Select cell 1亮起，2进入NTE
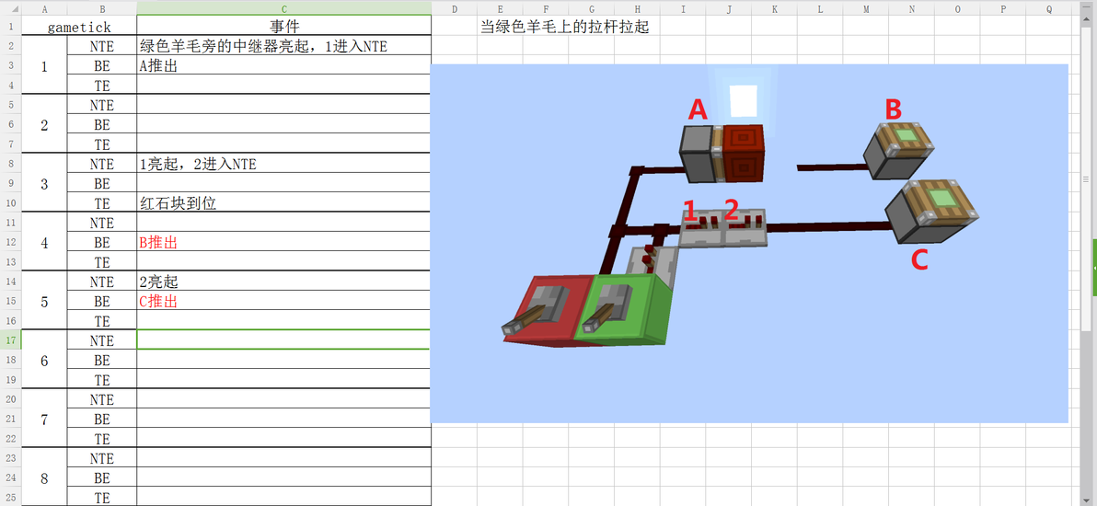Image resolution: width=1097 pixels, height=506 pixels. [x=284, y=165]
